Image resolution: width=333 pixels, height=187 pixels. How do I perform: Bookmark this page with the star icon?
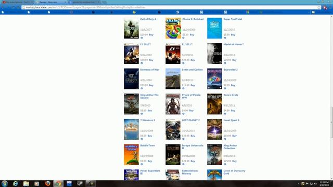319,7
